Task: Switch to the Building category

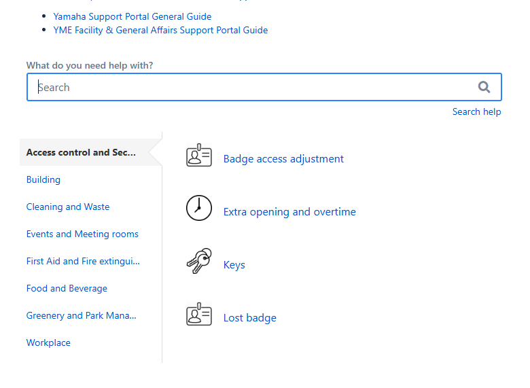Action: tap(43, 179)
